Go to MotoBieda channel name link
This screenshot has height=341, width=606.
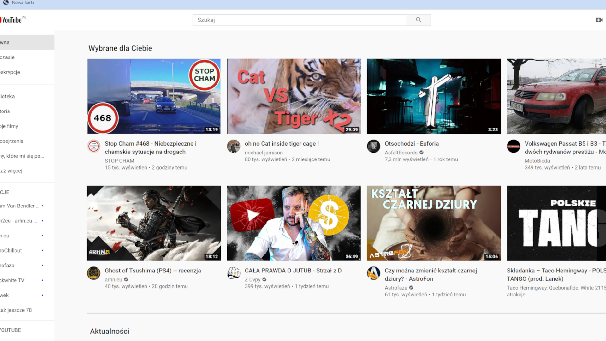tap(537, 161)
